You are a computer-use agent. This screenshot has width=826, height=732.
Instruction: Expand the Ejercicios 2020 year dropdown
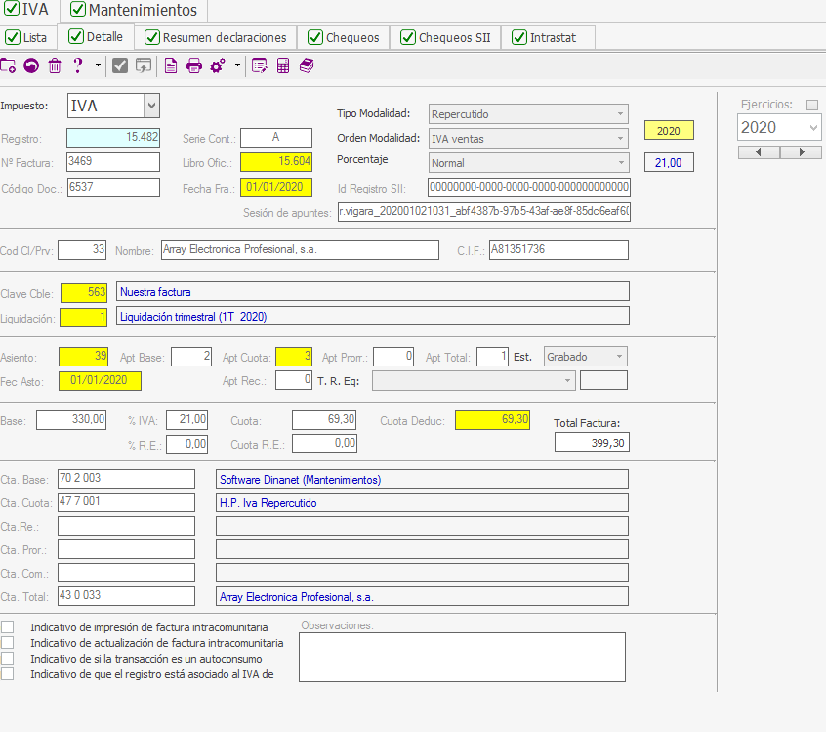[x=813, y=128]
